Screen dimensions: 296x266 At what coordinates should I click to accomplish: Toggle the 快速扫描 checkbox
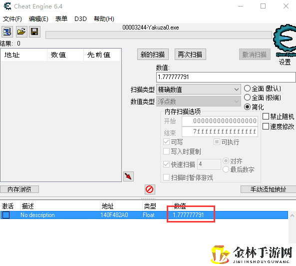pos(166,164)
